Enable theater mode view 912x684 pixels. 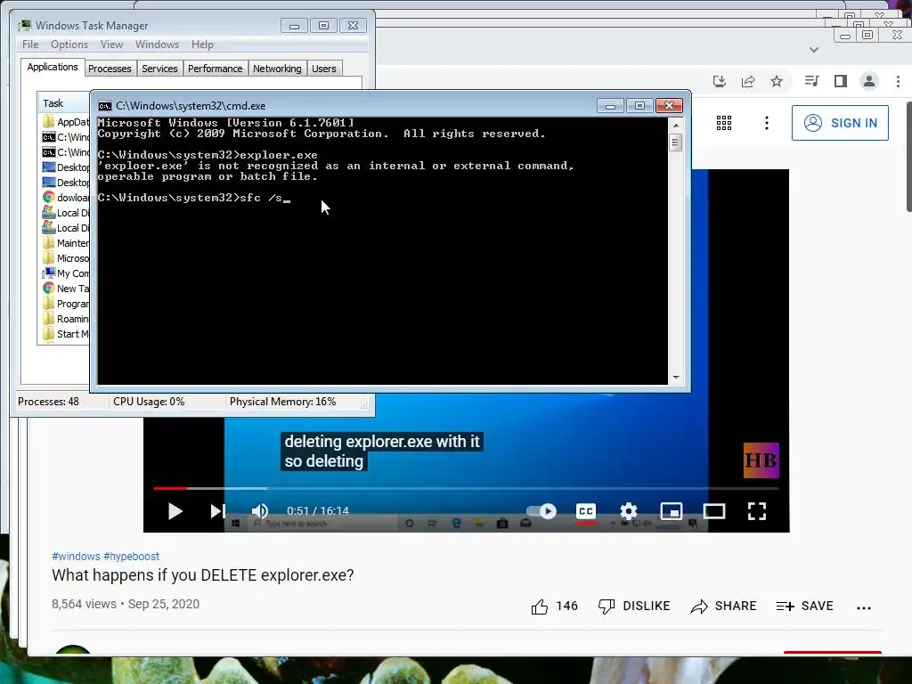point(713,511)
